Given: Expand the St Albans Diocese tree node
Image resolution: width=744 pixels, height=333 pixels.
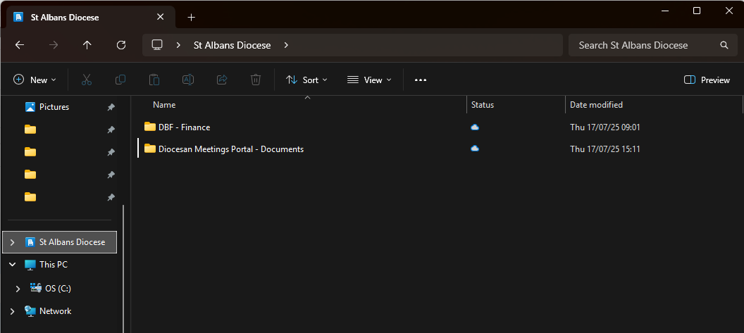Looking at the screenshot, I should coord(13,242).
